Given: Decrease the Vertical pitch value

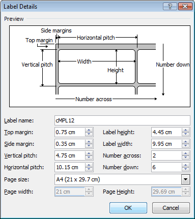Looking at the screenshot, I should click(x=89, y=158).
